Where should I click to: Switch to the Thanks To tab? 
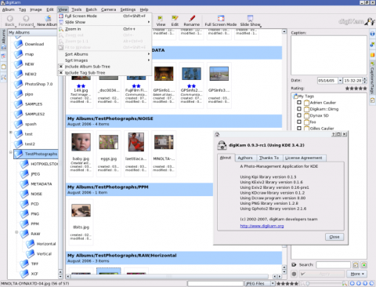[269, 158]
